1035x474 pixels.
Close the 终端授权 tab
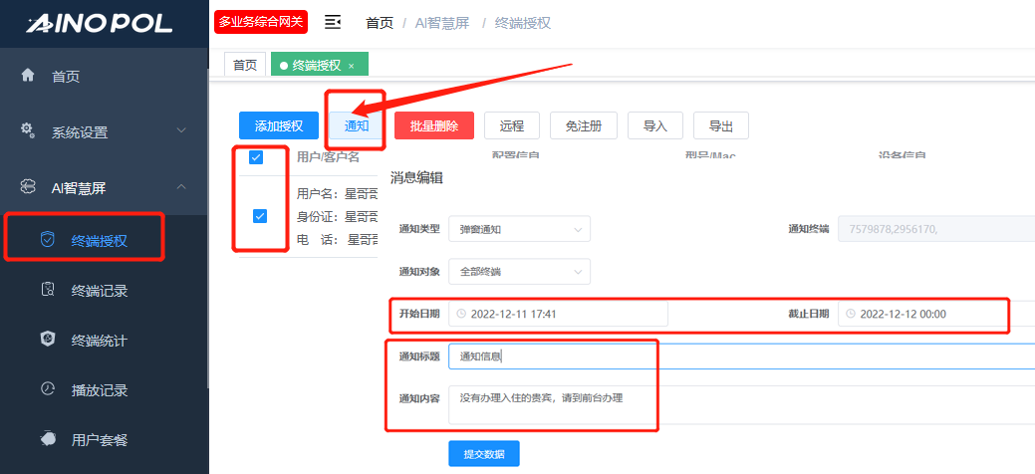(x=351, y=66)
